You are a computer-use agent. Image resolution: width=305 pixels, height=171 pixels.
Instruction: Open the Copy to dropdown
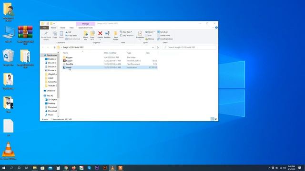coord(92,36)
